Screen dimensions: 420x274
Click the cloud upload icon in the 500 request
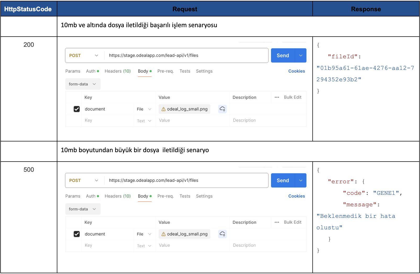(222, 234)
